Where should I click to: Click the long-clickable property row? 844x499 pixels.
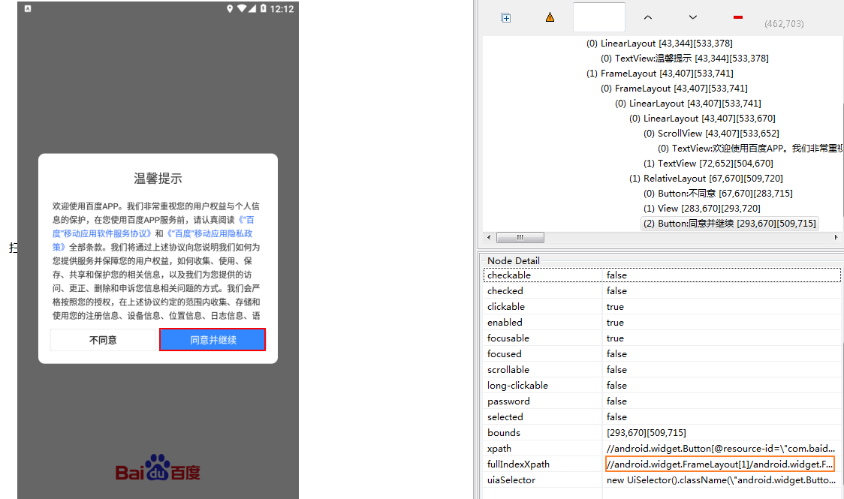[662, 386]
